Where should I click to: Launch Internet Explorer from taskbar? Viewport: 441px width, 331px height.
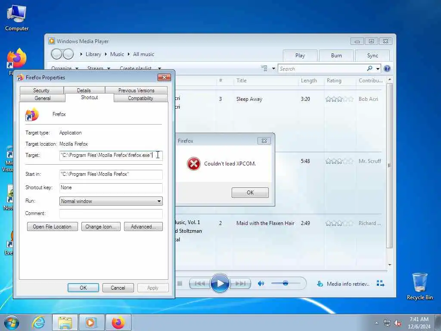click(x=38, y=322)
